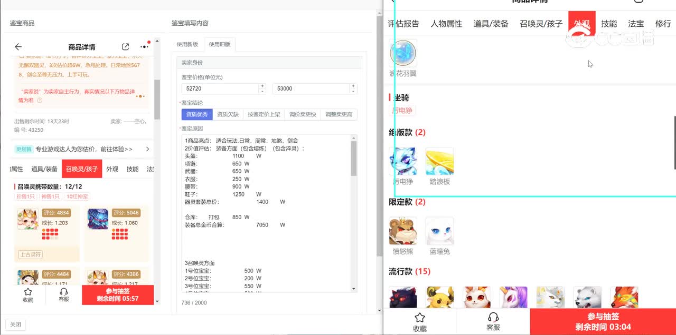Click the price field containing 52720
This screenshot has height=335, width=676.
(220, 88)
